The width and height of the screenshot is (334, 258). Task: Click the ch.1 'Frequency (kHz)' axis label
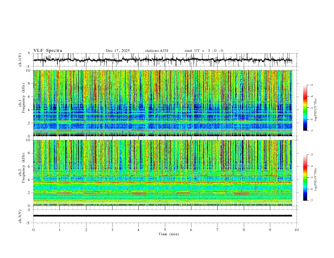tap(24, 103)
